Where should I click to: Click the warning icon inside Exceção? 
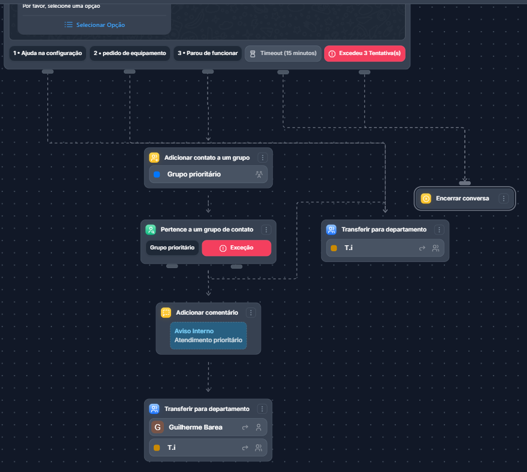pos(223,248)
